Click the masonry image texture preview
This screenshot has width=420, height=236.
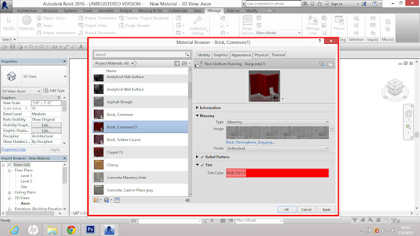(278, 132)
